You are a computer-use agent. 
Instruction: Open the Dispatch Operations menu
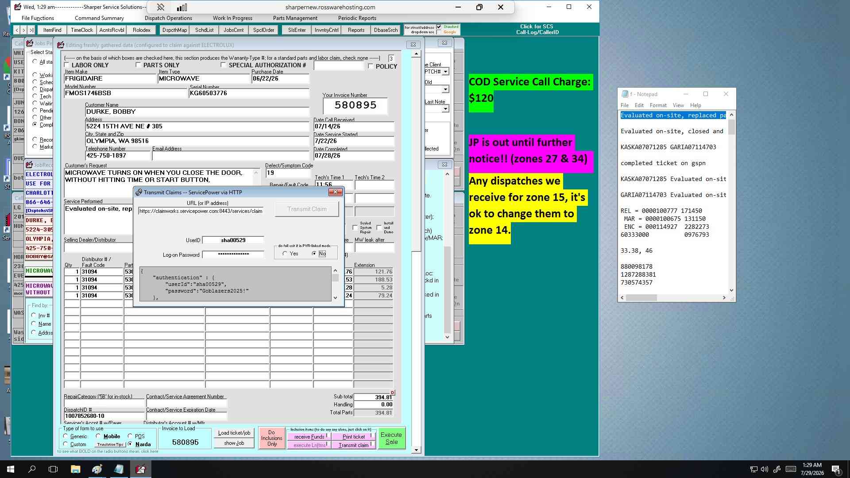pos(168,18)
